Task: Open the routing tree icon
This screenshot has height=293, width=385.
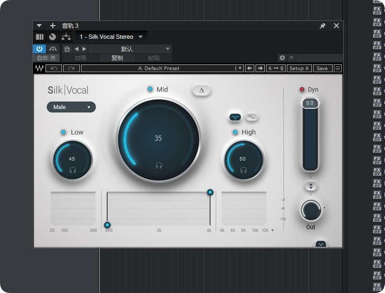Action: 66,37
